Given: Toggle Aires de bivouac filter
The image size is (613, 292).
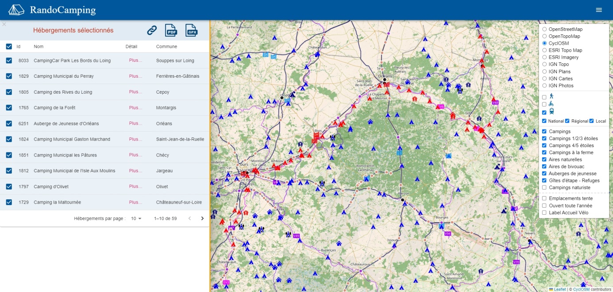Looking at the screenshot, I should [x=544, y=167].
